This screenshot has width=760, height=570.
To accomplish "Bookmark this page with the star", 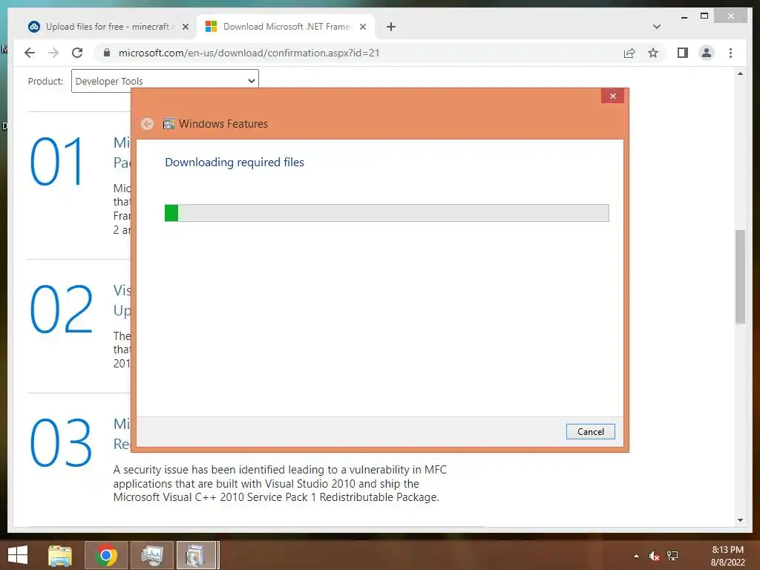I will [653, 53].
